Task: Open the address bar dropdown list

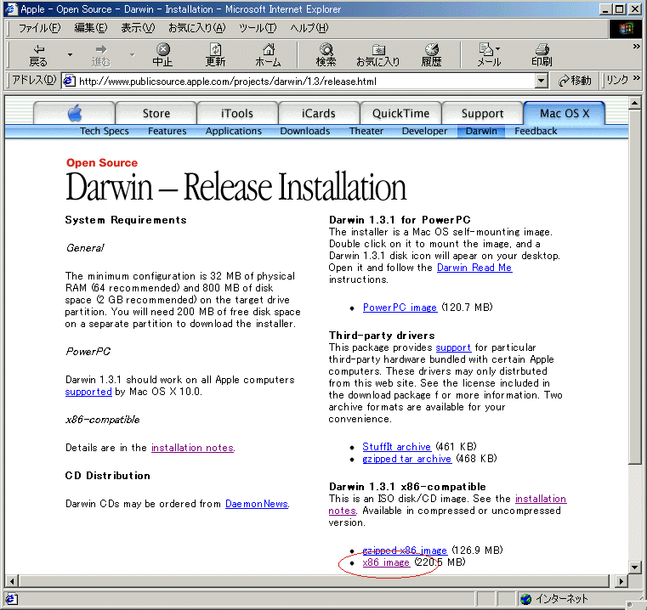Action: pyautogui.click(x=542, y=81)
